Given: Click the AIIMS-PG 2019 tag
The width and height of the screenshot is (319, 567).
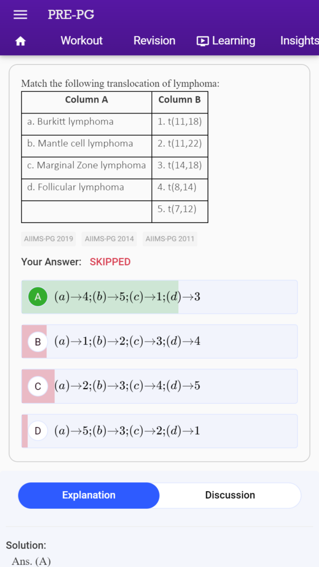Looking at the screenshot, I should click(49, 239).
